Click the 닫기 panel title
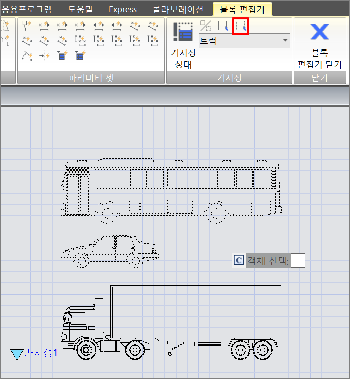The width and height of the screenshot is (350, 379). coord(320,78)
